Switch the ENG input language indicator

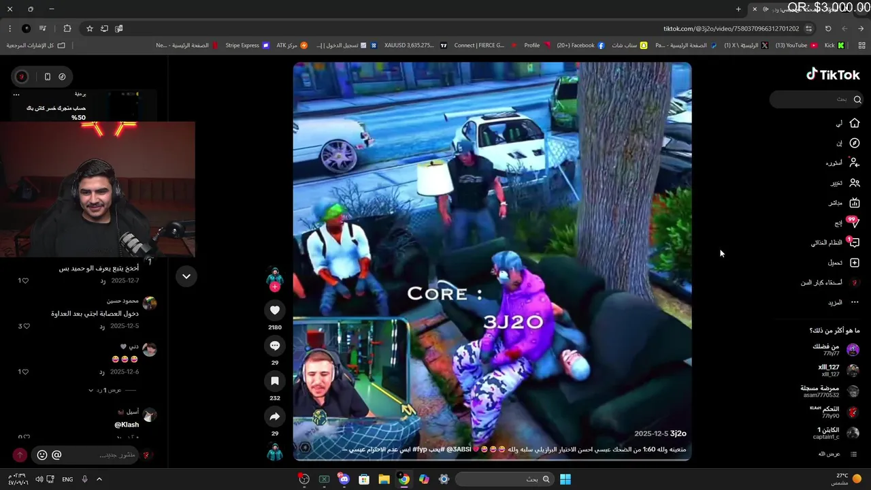(x=67, y=479)
